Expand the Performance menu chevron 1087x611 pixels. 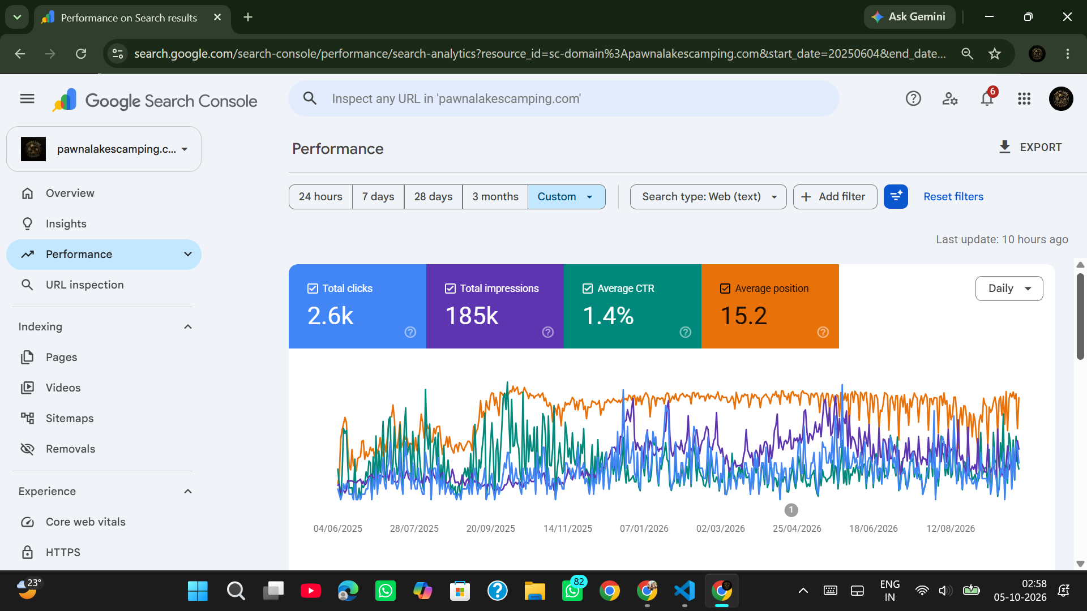point(188,255)
